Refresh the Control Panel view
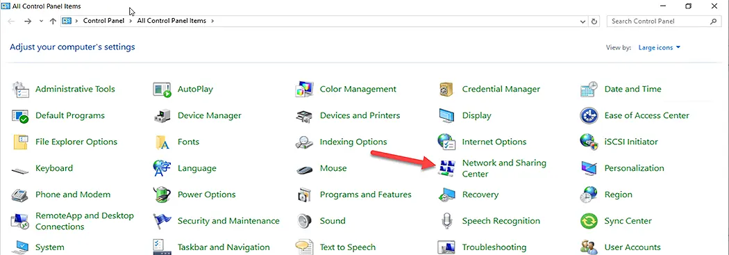The image size is (729, 255). pos(594,22)
